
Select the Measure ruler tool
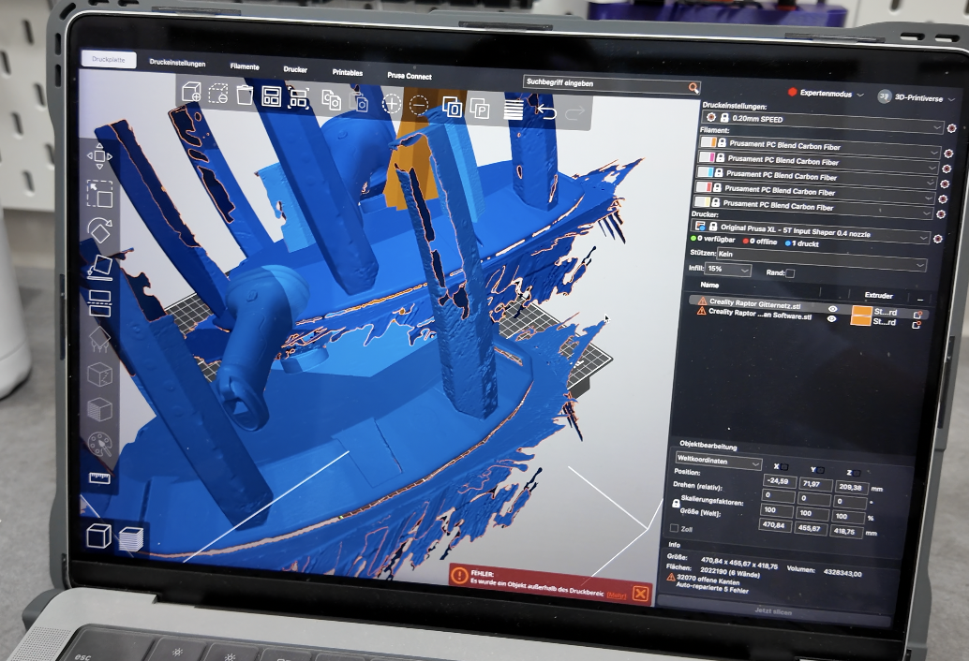click(x=99, y=478)
